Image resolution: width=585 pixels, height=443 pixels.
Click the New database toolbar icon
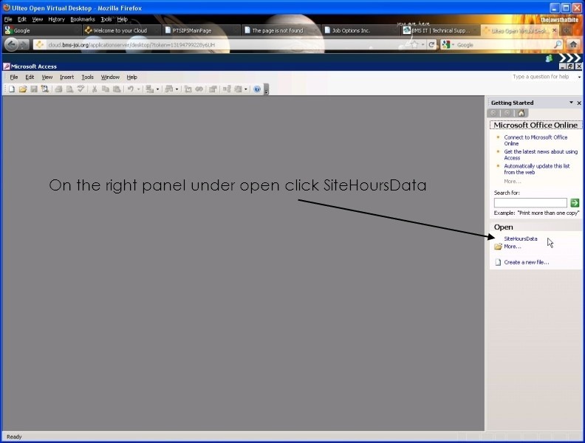tap(11, 89)
